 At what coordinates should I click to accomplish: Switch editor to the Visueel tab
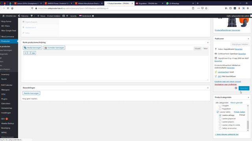(198, 49)
